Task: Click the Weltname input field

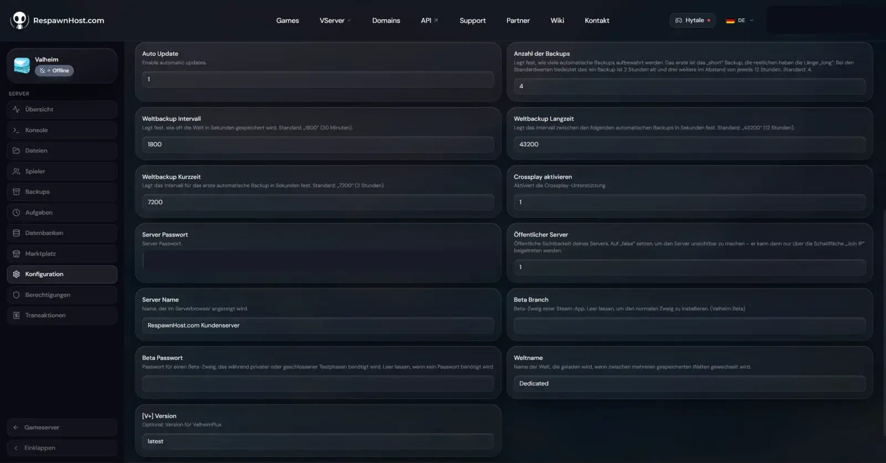Action: click(689, 384)
